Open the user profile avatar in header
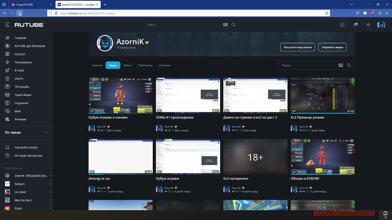The height and width of the screenshot is (220, 392). coord(381,25)
